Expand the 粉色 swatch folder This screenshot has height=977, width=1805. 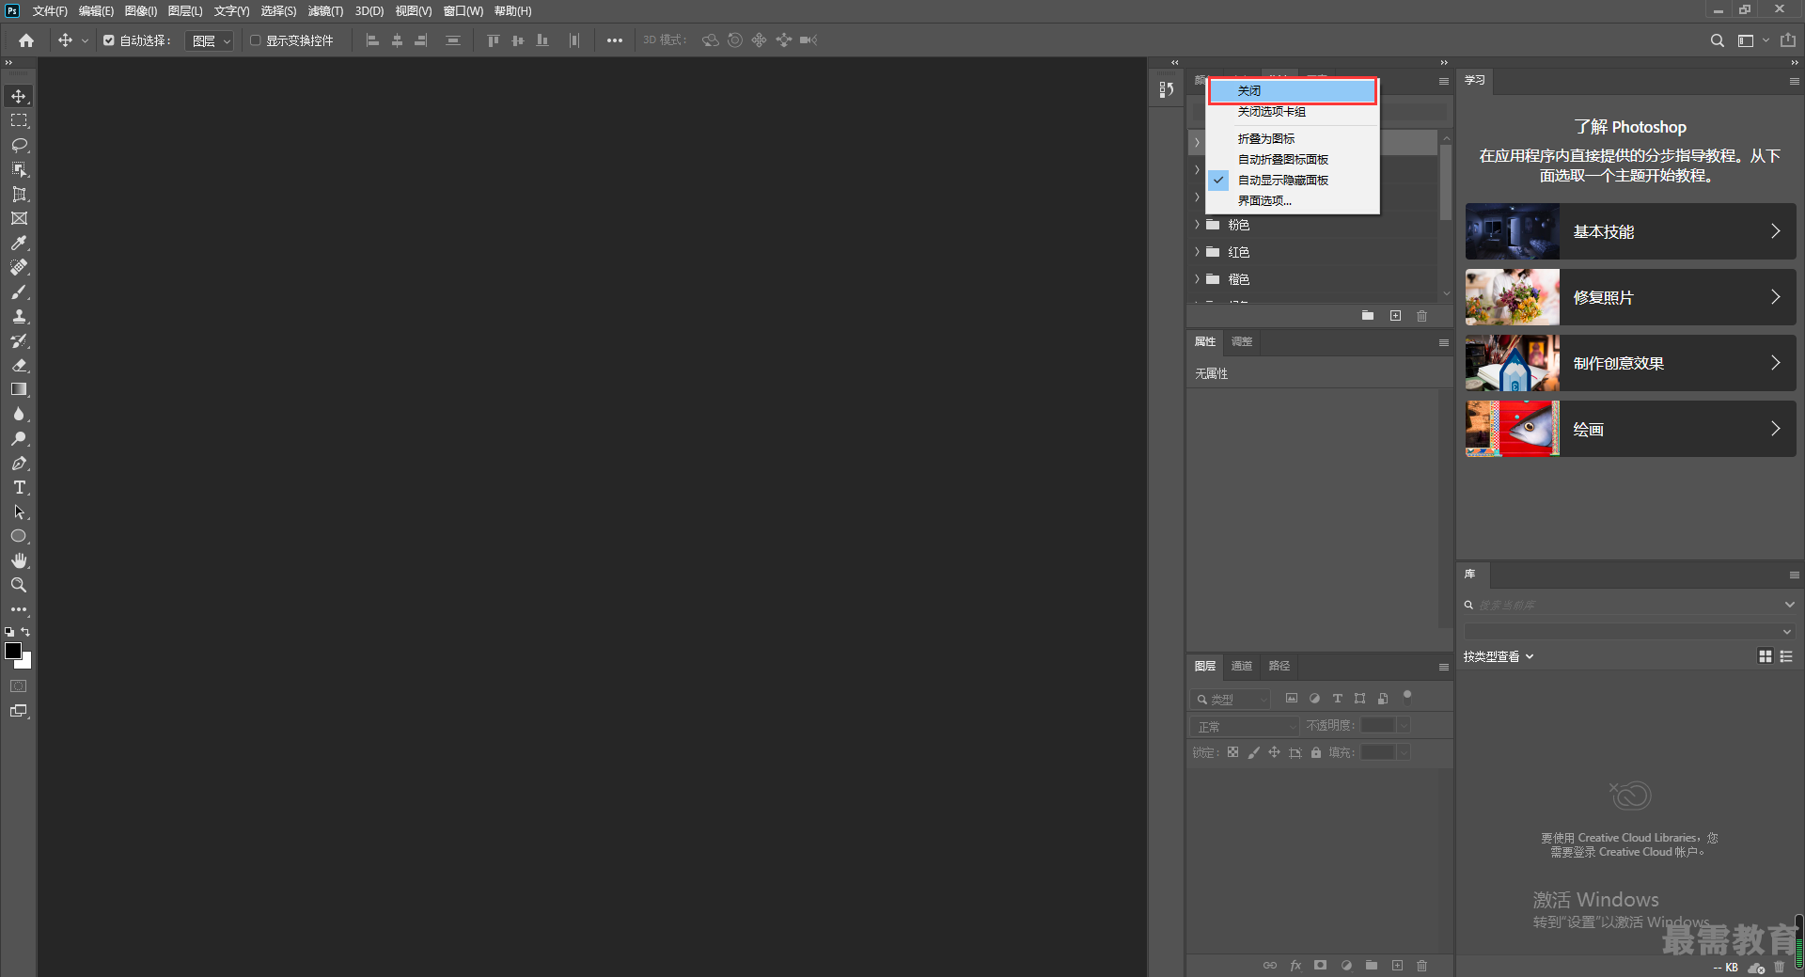[1197, 225]
